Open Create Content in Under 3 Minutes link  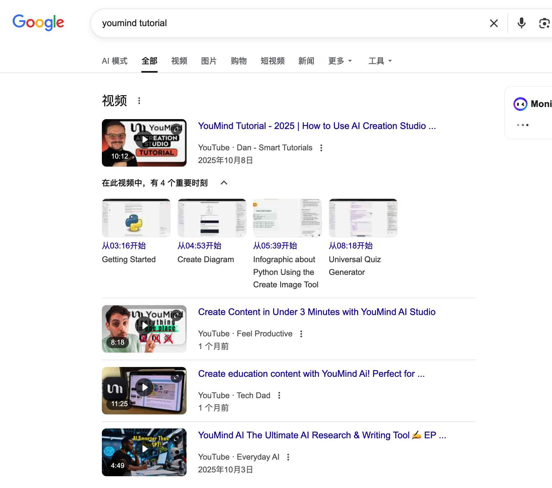coord(316,312)
